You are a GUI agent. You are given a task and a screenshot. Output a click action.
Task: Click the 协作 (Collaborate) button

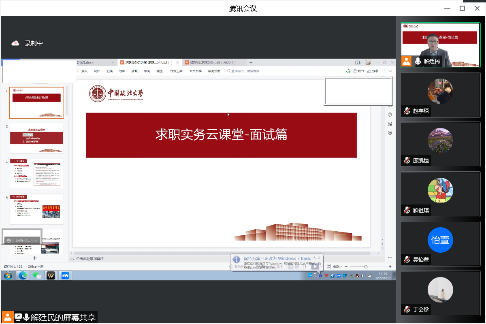pyautogui.click(x=359, y=71)
